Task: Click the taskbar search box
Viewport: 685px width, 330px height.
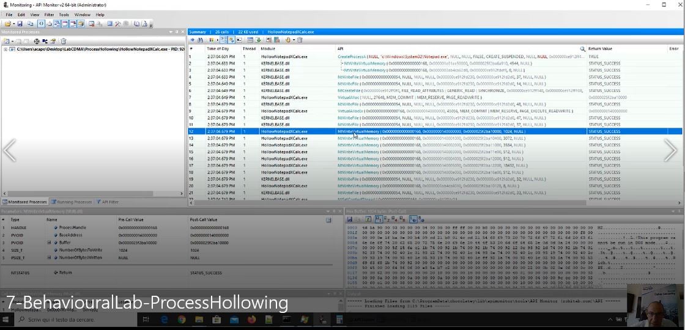Action: [x=75, y=320]
